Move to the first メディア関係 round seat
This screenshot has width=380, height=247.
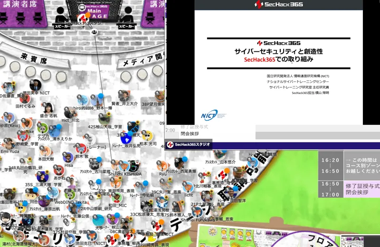point(126,76)
